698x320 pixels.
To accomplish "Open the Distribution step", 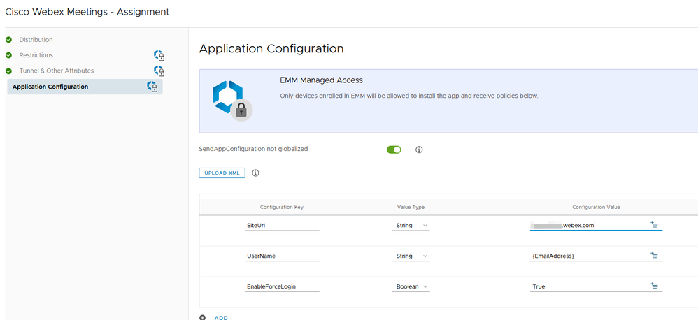I will pyautogui.click(x=36, y=40).
